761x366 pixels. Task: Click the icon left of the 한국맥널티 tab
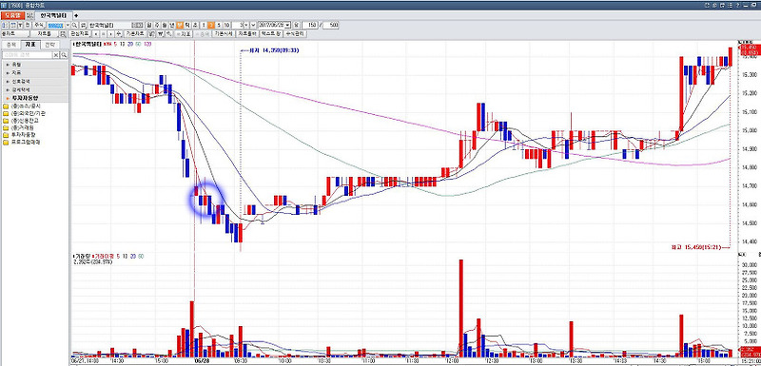point(30,15)
